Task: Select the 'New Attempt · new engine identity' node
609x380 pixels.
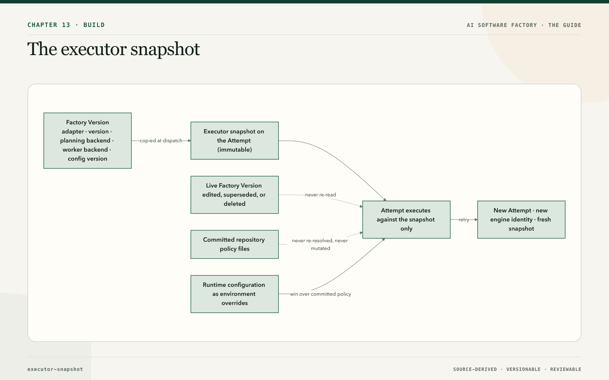Action: pyautogui.click(x=521, y=220)
